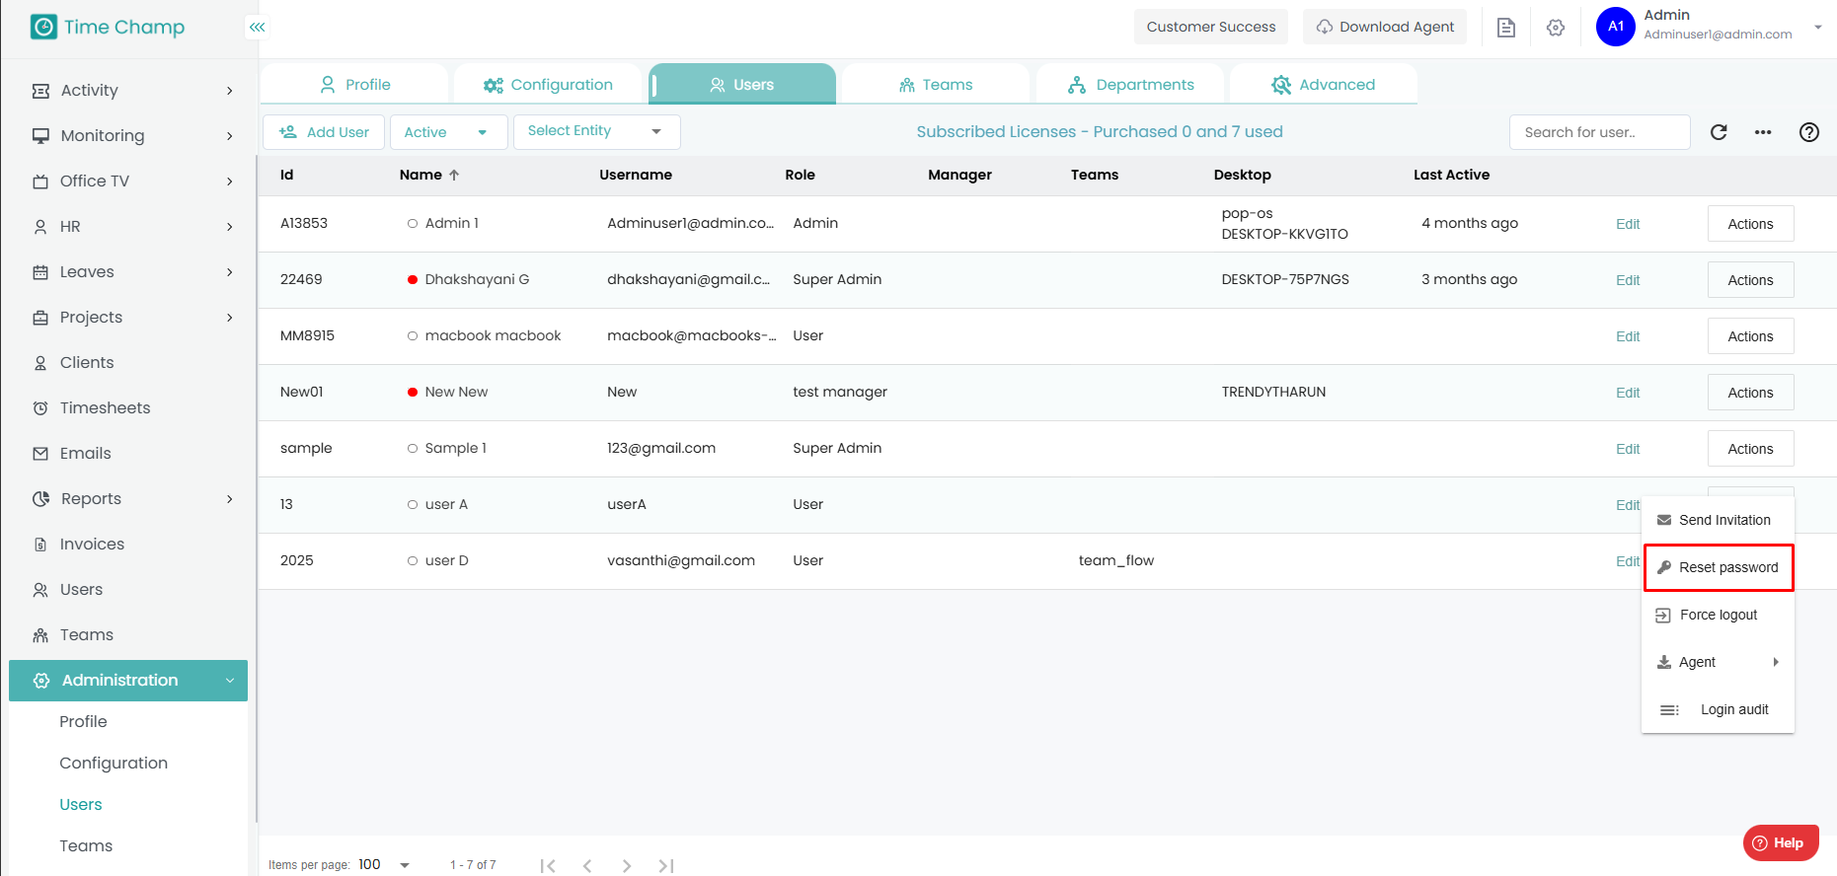Screen dimensions: 1837x876
Task: Go to the last page of results
Action: coord(666,865)
